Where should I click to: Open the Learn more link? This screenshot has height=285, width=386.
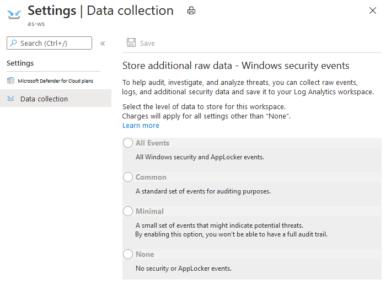coord(141,126)
